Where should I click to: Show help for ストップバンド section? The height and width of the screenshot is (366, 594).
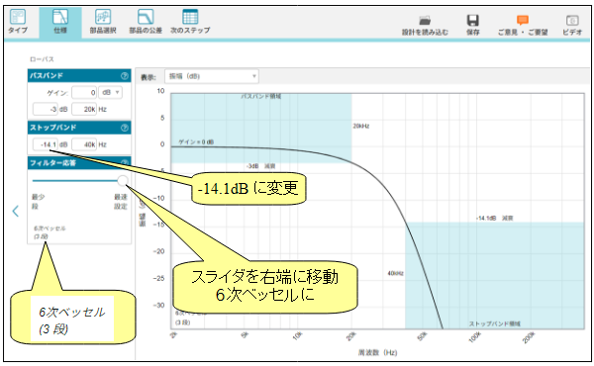[125, 128]
